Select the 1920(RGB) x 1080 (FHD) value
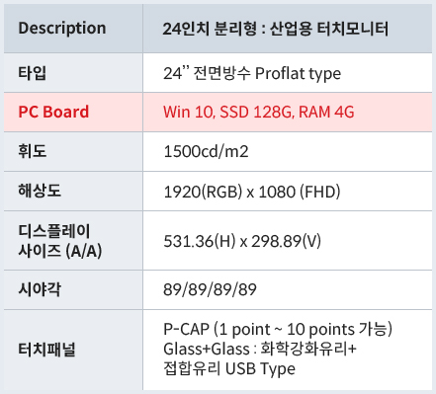 (x=252, y=192)
